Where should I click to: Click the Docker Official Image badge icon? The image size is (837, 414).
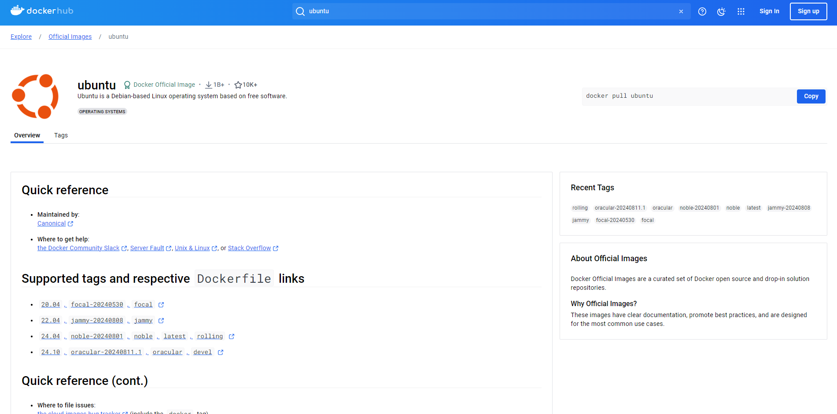pyautogui.click(x=127, y=85)
